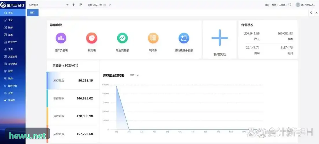Open the 辅助核算余额表 icon
This screenshot has width=319, height=144.
(x=184, y=38)
